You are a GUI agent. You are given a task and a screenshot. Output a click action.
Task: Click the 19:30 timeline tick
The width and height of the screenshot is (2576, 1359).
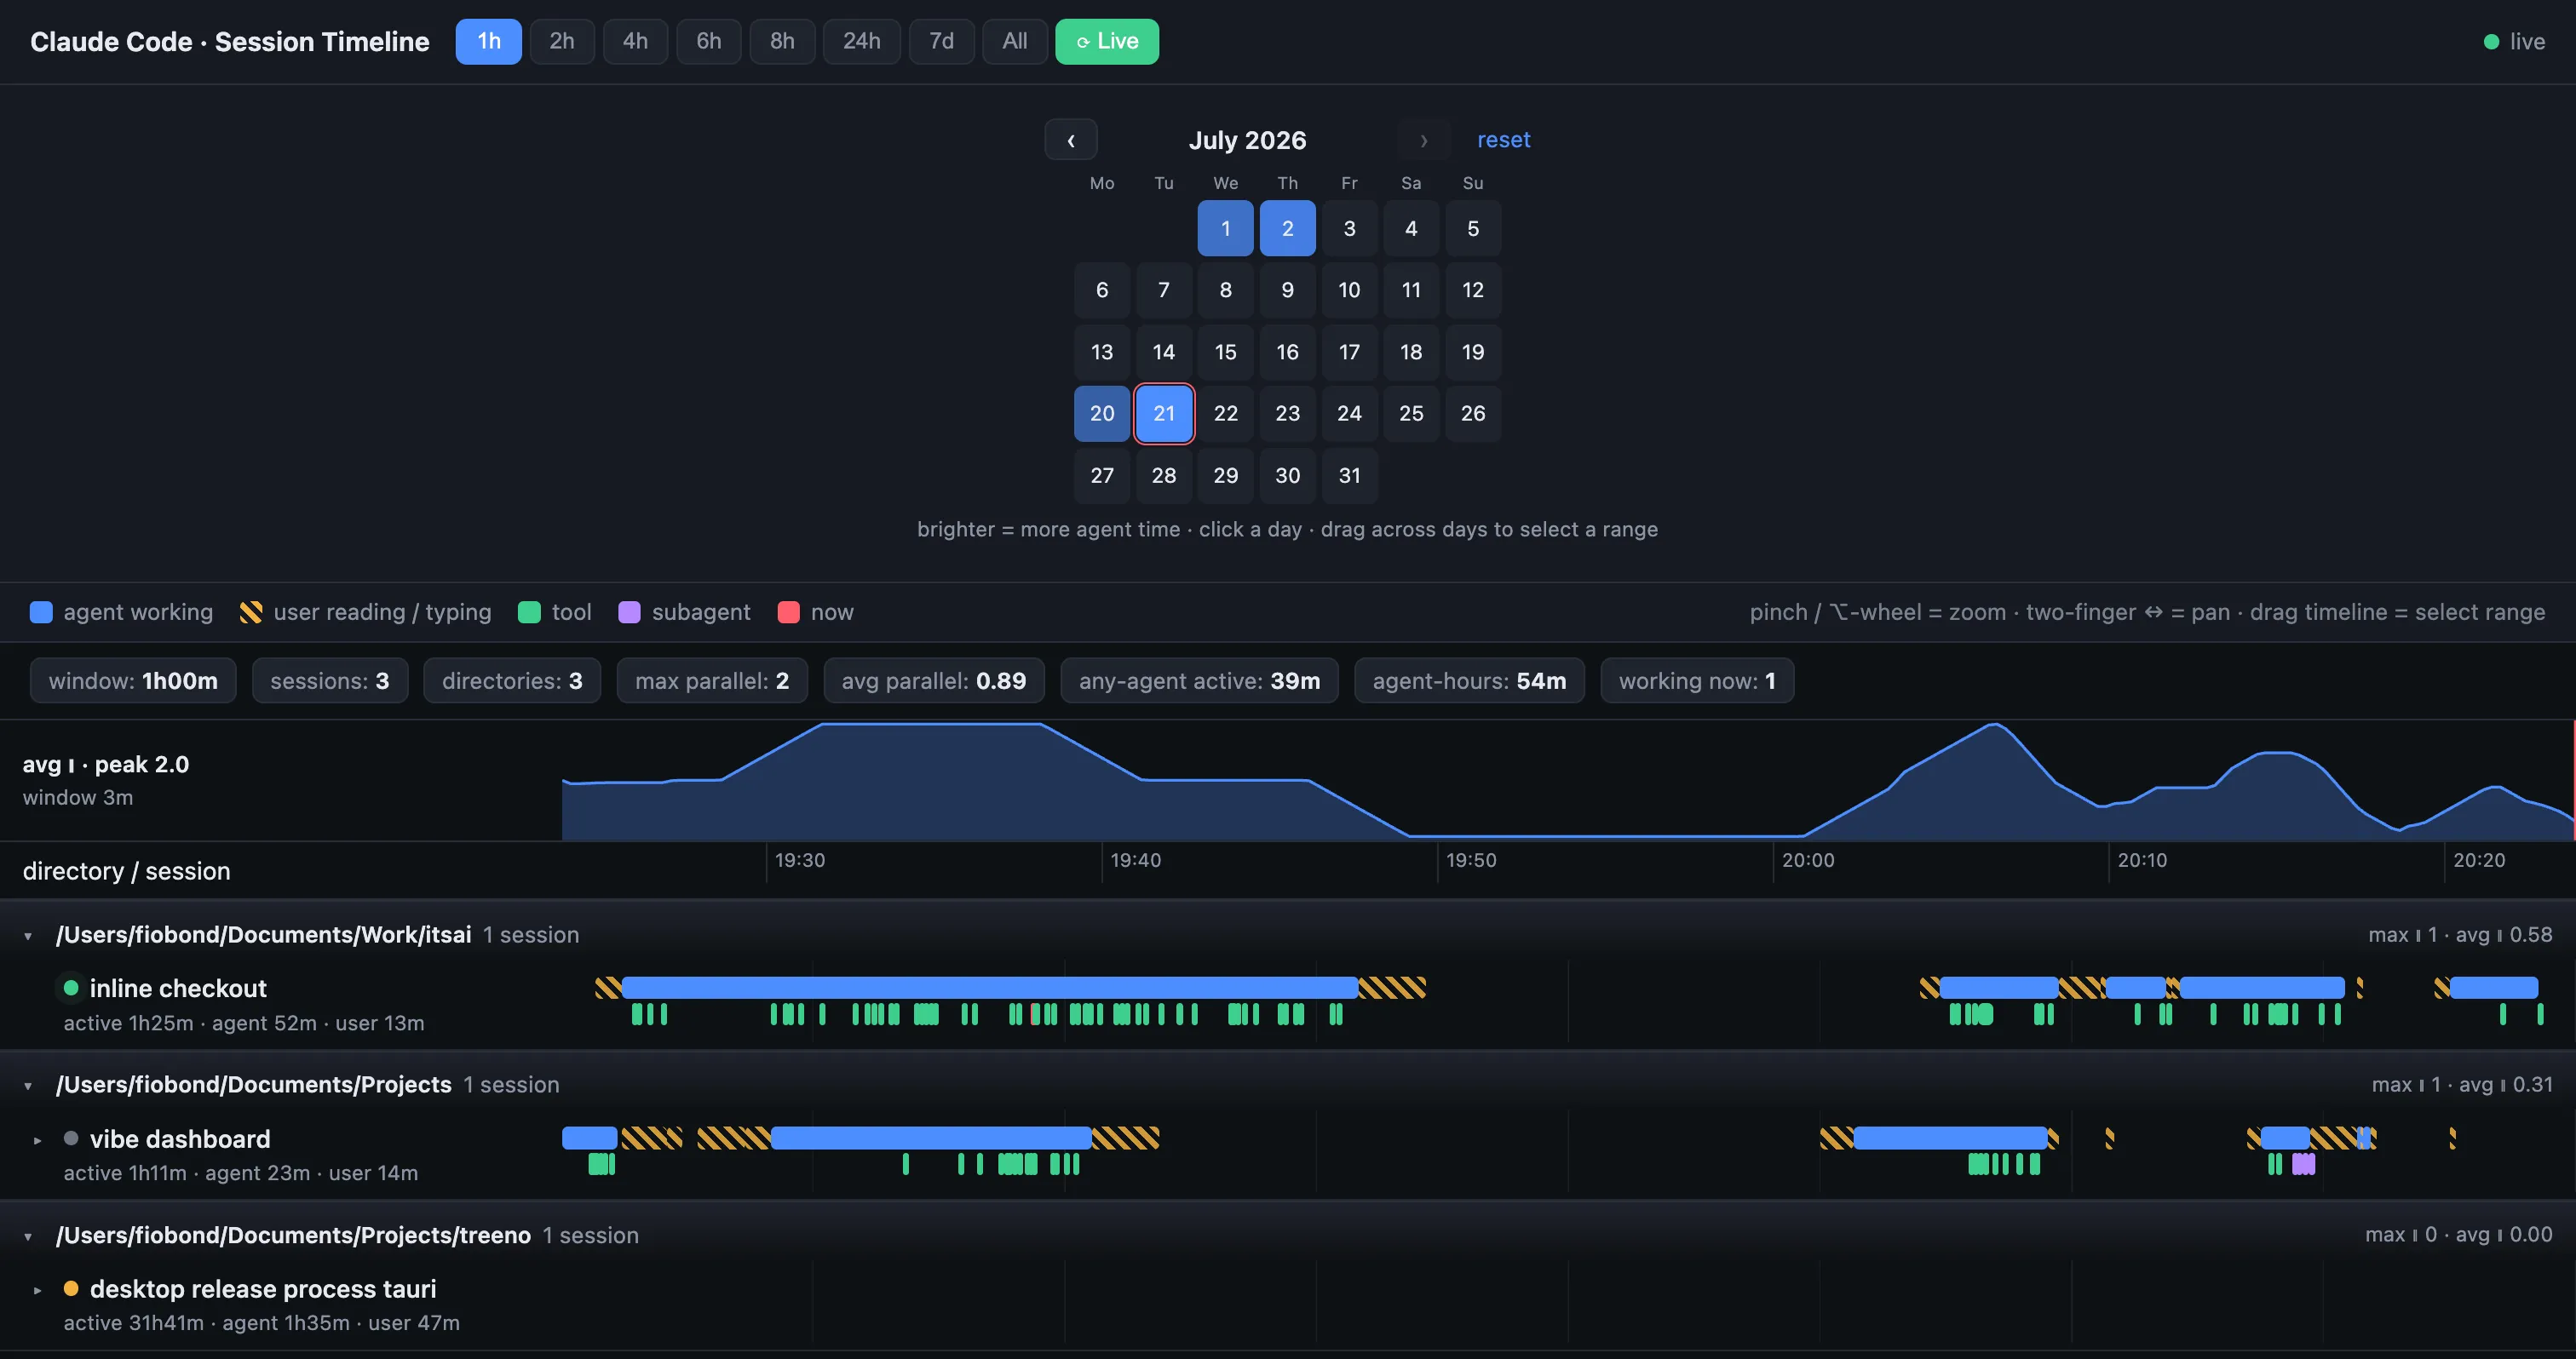pyautogui.click(x=799, y=860)
